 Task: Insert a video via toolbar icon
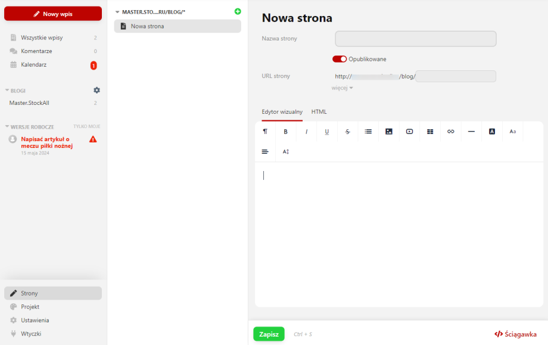(409, 132)
